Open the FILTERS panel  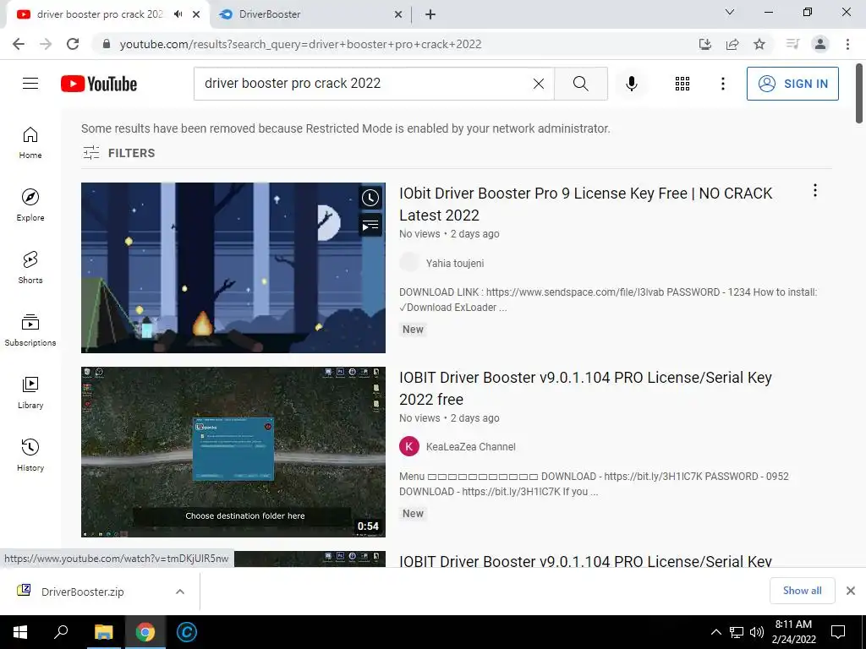coord(118,153)
